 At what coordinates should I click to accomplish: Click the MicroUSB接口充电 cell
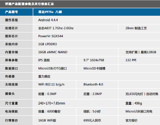tap(139, 111)
